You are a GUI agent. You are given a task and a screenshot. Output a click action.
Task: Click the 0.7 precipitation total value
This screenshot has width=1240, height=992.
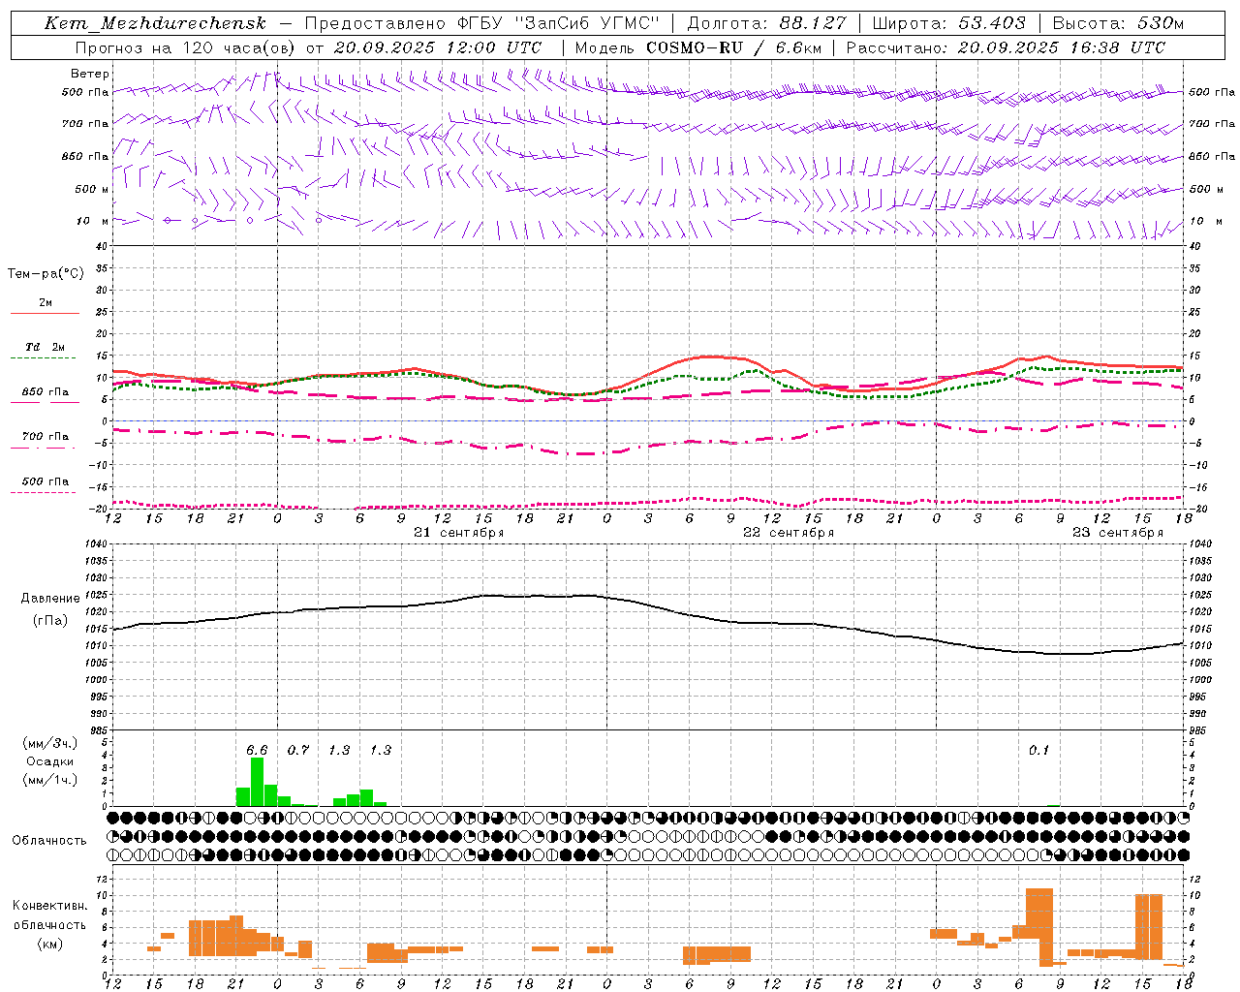(x=298, y=751)
